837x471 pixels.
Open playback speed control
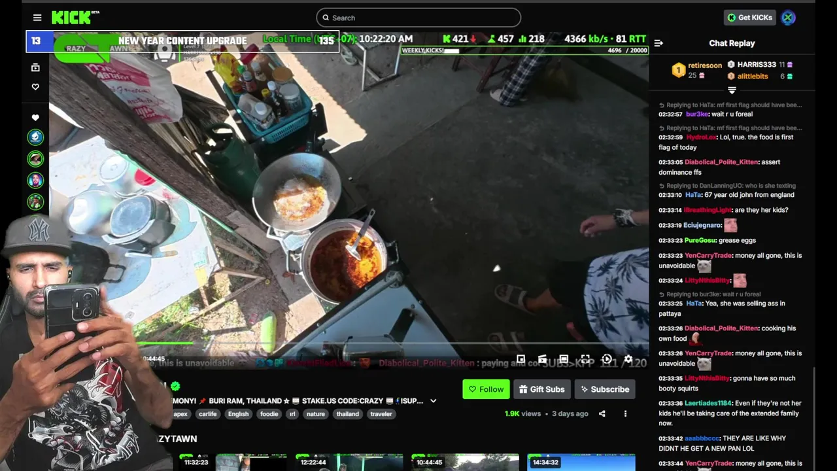(607, 359)
